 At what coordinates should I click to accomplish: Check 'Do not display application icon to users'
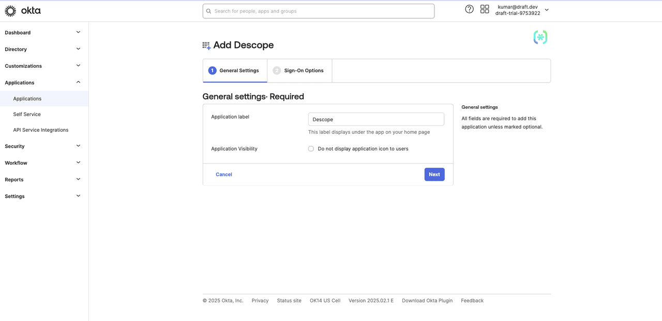click(x=311, y=148)
